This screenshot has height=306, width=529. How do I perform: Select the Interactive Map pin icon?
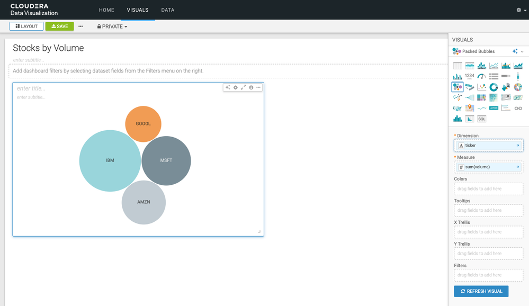470,109
